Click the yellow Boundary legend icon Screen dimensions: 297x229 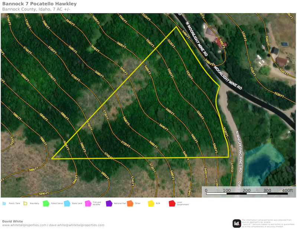(x=25, y=203)
